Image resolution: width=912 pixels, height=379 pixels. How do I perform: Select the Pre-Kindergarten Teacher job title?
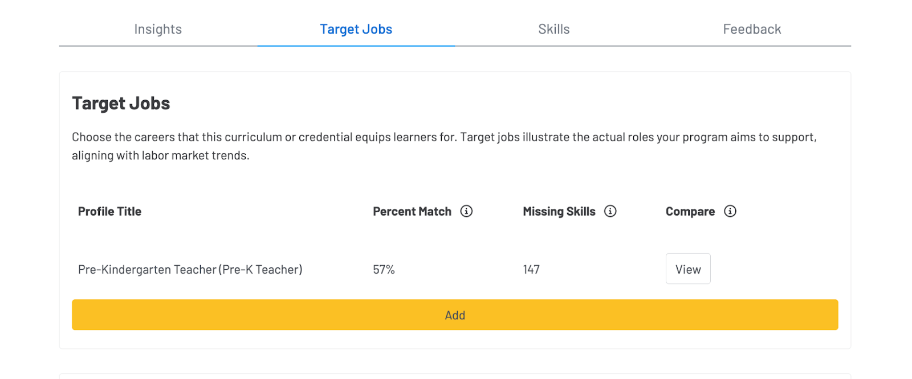point(190,269)
